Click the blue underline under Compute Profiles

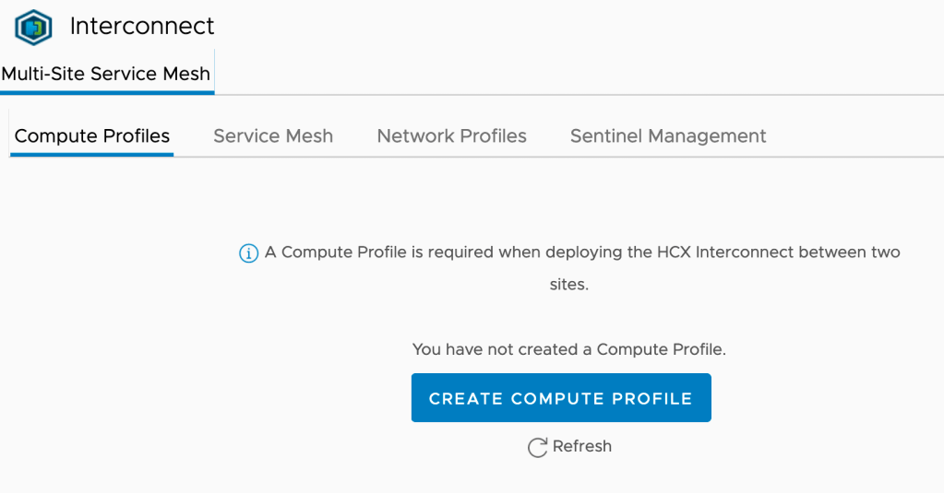(92, 154)
